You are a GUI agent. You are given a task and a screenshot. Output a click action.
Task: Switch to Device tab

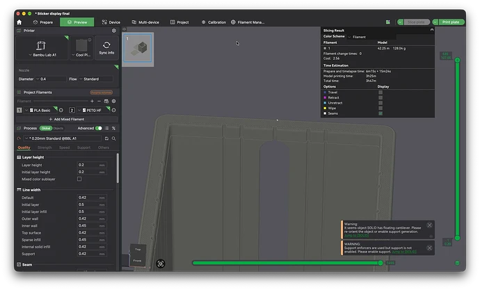tap(111, 22)
